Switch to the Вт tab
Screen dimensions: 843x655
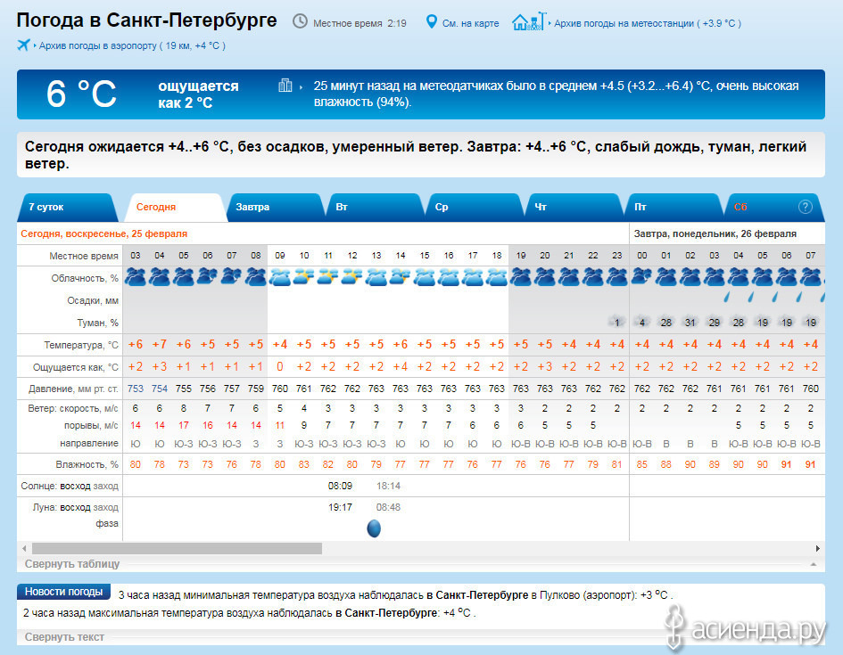click(x=374, y=208)
